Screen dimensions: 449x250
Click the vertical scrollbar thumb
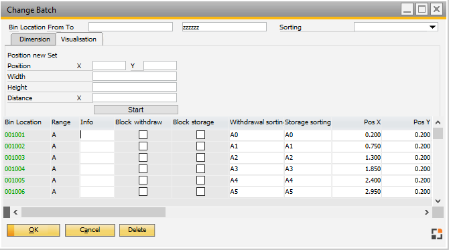(x=438, y=134)
